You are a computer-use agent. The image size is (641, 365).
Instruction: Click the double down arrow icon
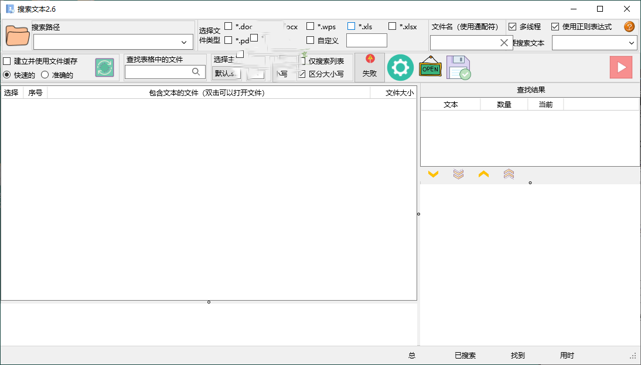pyautogui.click(x=458, y=174)
